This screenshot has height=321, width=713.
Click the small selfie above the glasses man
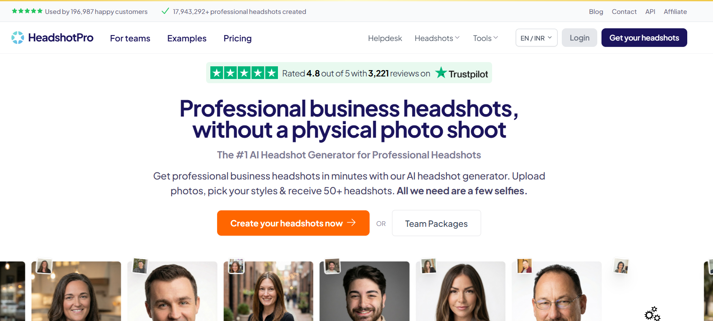pyautogui.click(x=525, y=266)
